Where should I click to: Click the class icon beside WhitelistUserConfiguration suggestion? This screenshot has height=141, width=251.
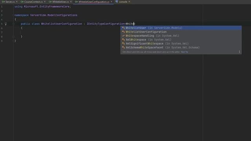click(x=124, y=32)
